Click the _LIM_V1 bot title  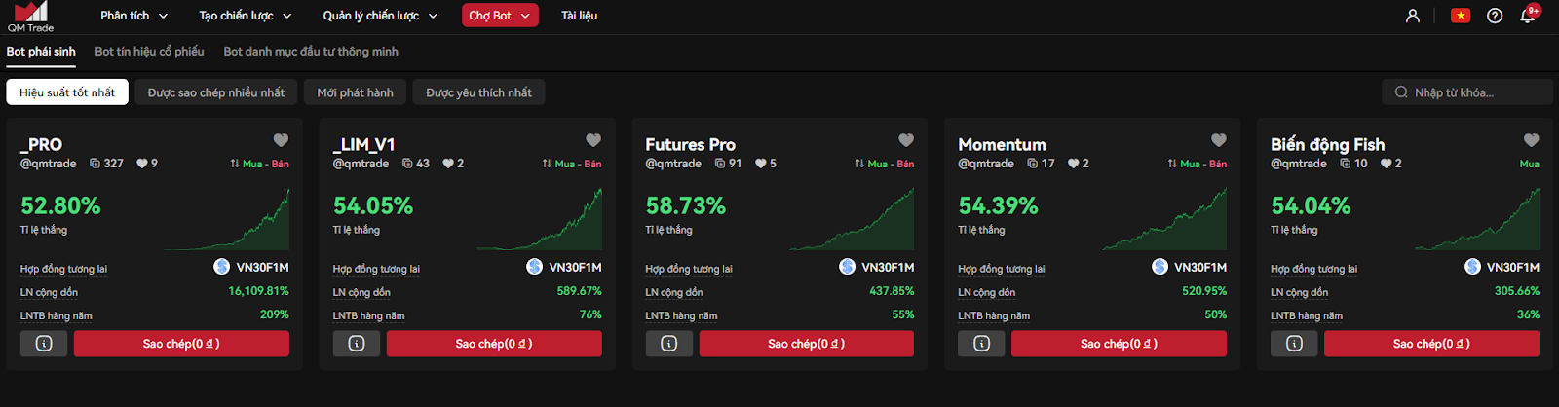point(364,144)
